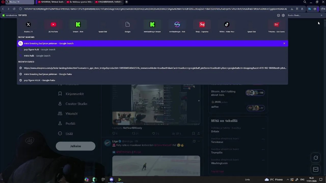Open more options for Tanskassa trend

point(263,139)
